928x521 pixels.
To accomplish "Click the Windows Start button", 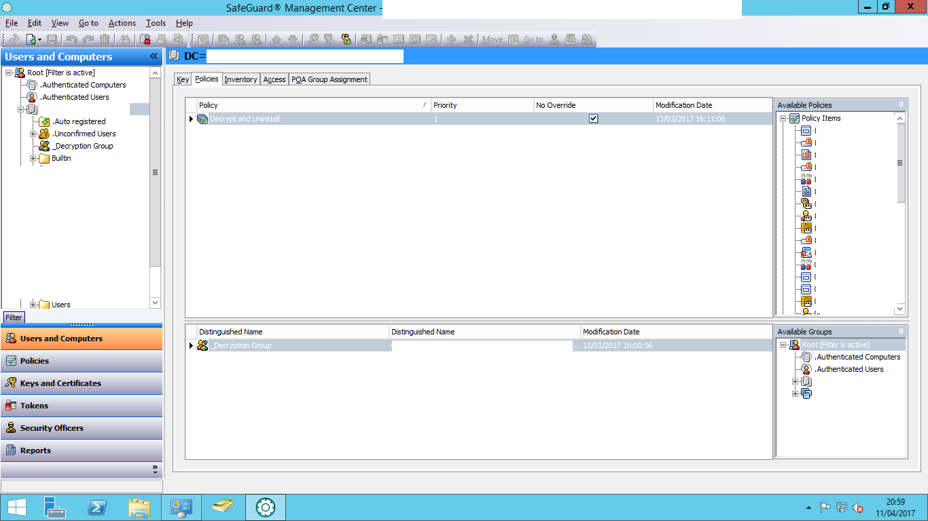I will click(x=17, y=507).
